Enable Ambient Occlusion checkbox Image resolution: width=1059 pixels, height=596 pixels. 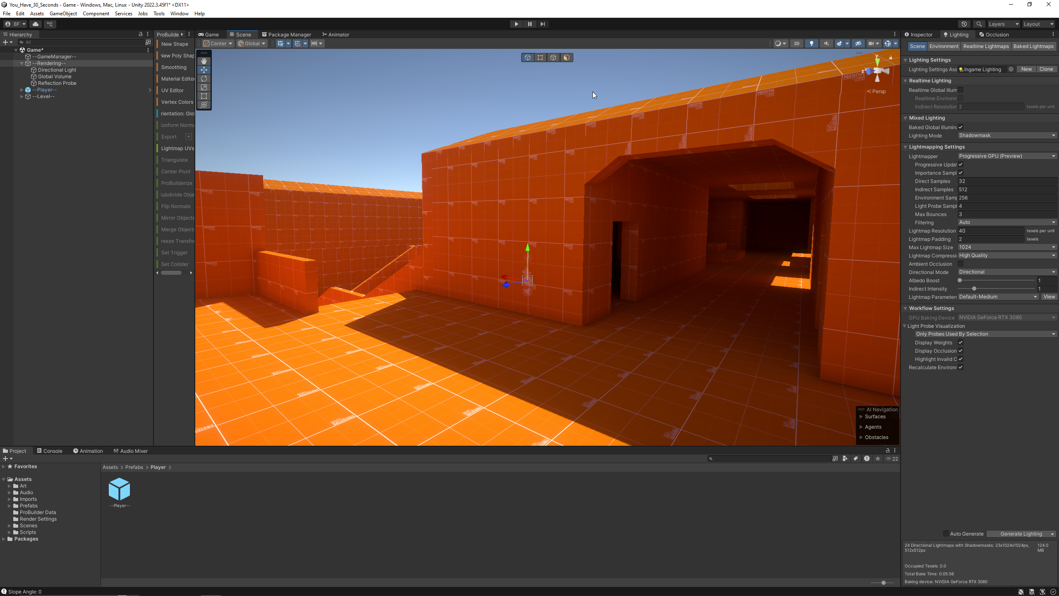click(x=961, y=264)
